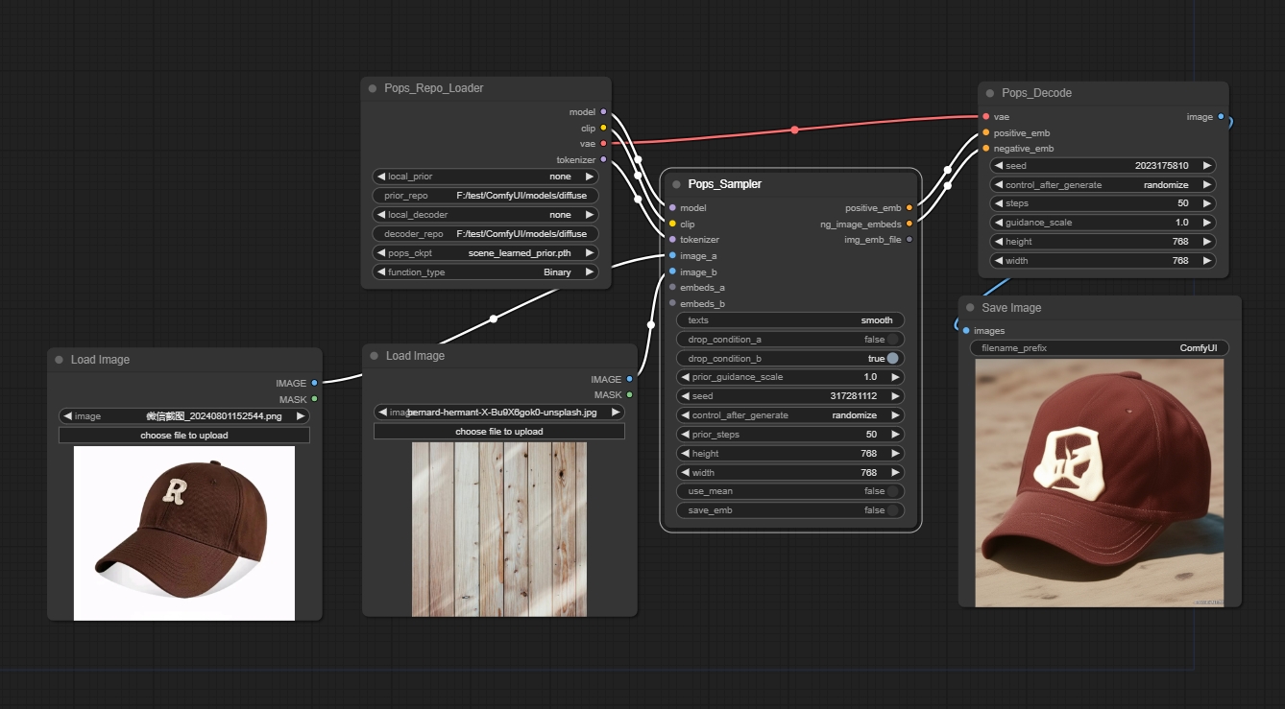Click choose file to upload under the cap image selector
This screenshot has width=1285, height=709.
(184, 436)
